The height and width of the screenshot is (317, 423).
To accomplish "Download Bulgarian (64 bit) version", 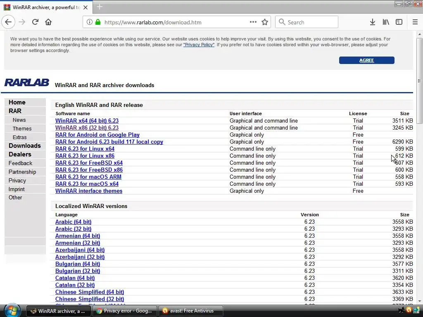I will pos(78,264).
